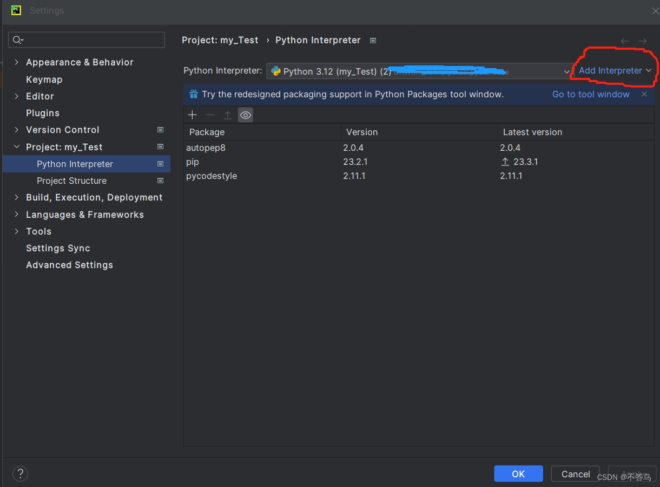Image resolution: width=660 pixels, height=487 pixels.
Task: Click the Cancel button
Action: click(x=576, y=474)
